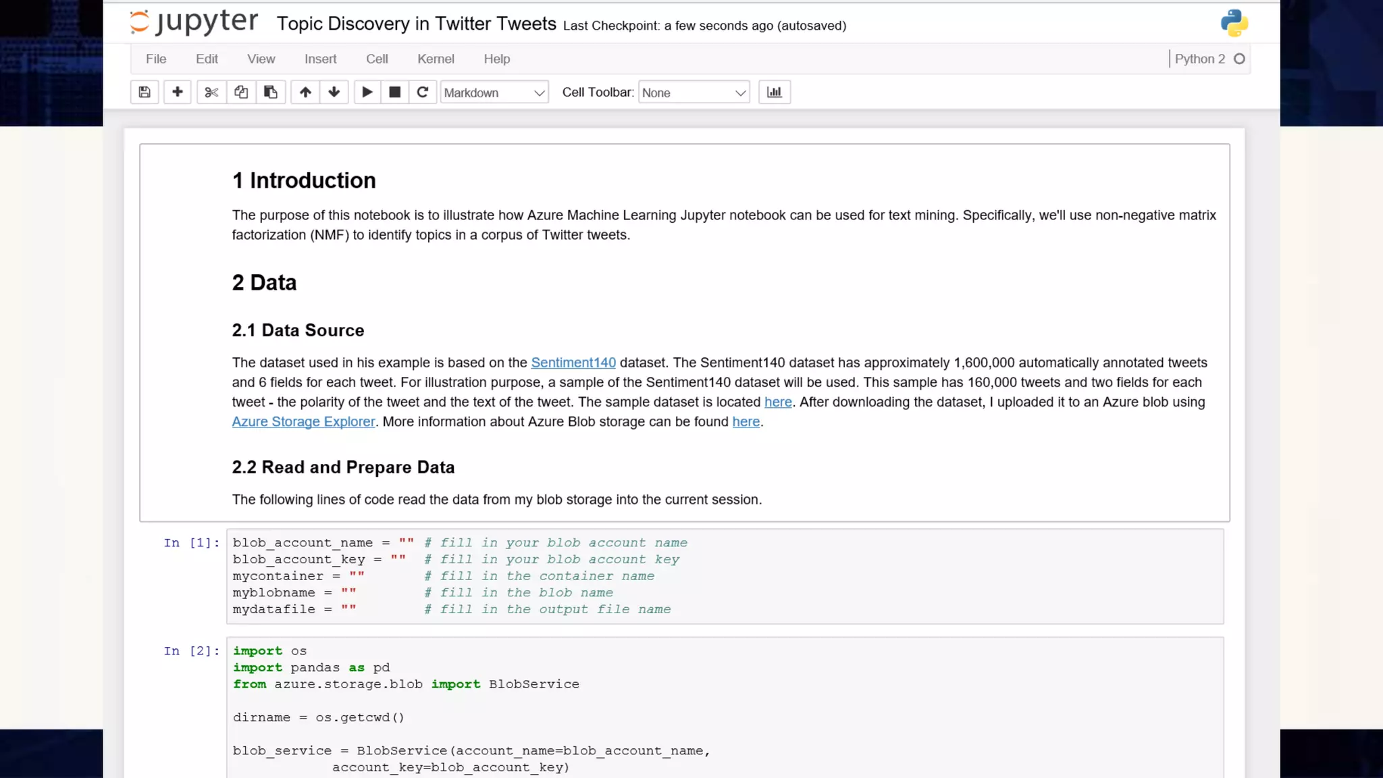This screenshot has height=778, width=1383.
Task: Interrupt the kernel with stop button
Action: coord(395,93)
